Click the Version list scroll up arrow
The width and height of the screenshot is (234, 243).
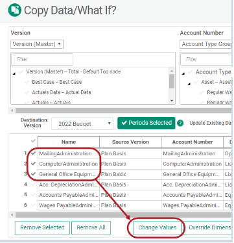172,71
